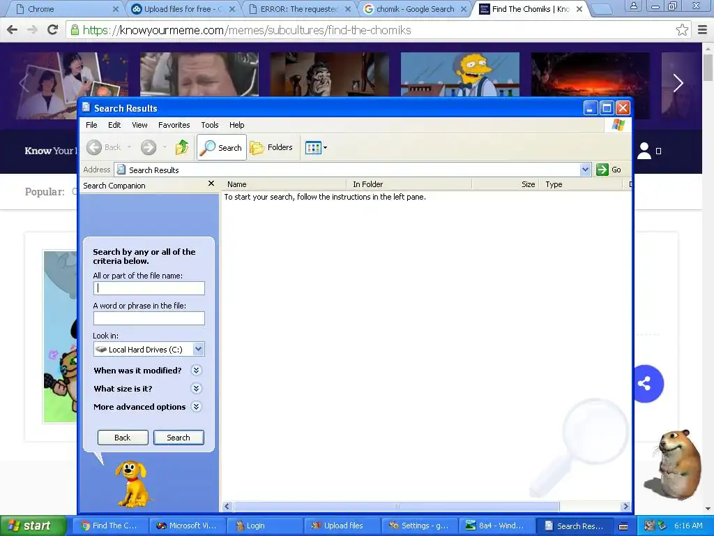Expand More advanced options
This screenshot has height=536, width=714.
[x=196, y=407]
